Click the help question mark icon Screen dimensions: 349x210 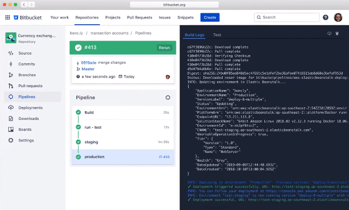(x=325, y=17)
